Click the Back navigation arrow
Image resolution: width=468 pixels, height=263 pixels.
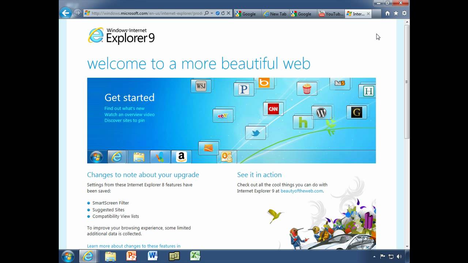[x=65, y=13]
